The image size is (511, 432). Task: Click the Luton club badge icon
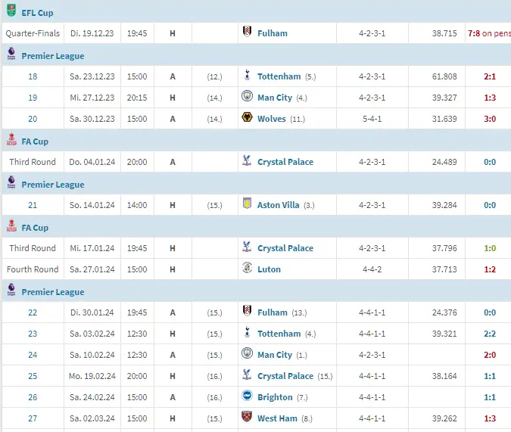click(x=247, y=268)
